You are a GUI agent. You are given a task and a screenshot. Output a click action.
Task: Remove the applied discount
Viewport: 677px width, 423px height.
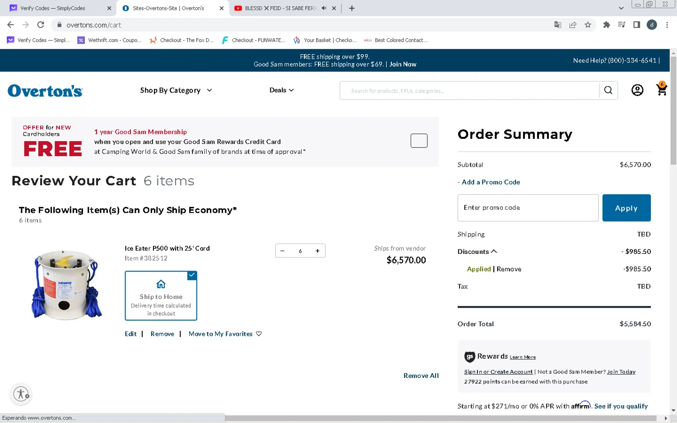(509, 269)
